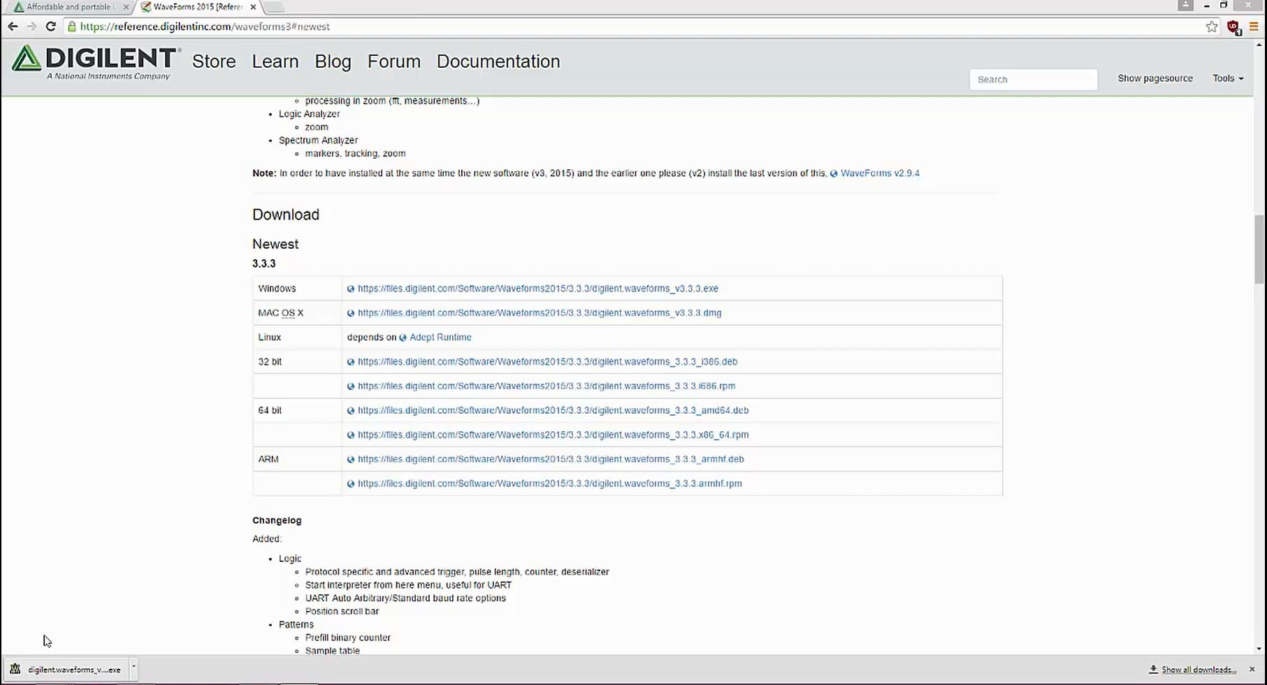
Task: Click the browser forward arrow
Action: pyautogui.click(x=31, y=27)
